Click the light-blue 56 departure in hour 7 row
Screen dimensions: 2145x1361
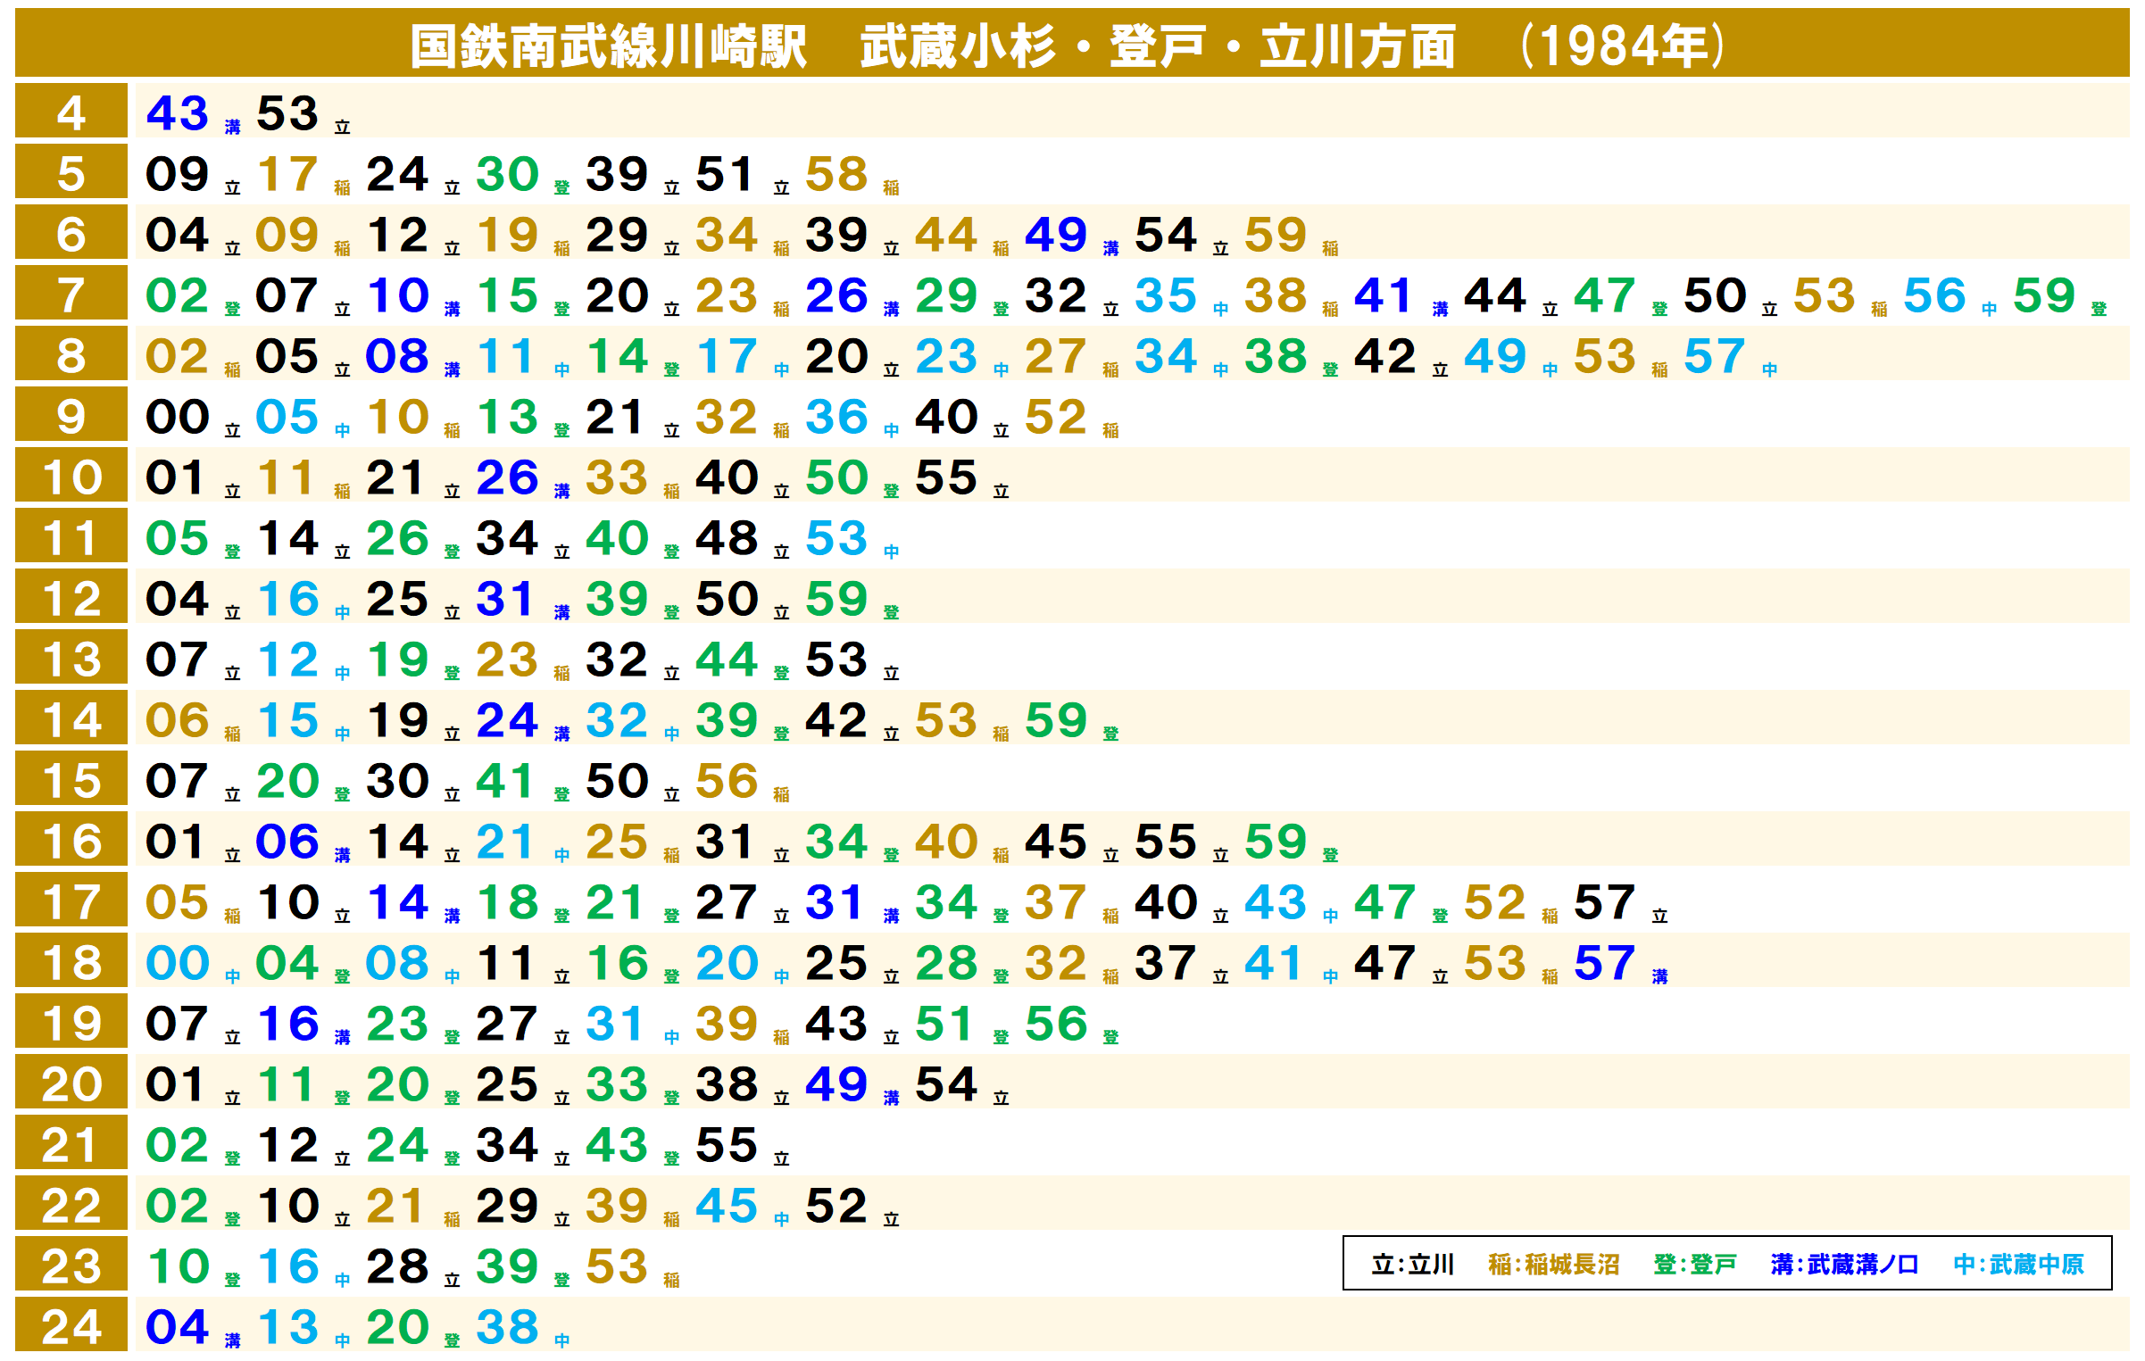pos(1934,295)
